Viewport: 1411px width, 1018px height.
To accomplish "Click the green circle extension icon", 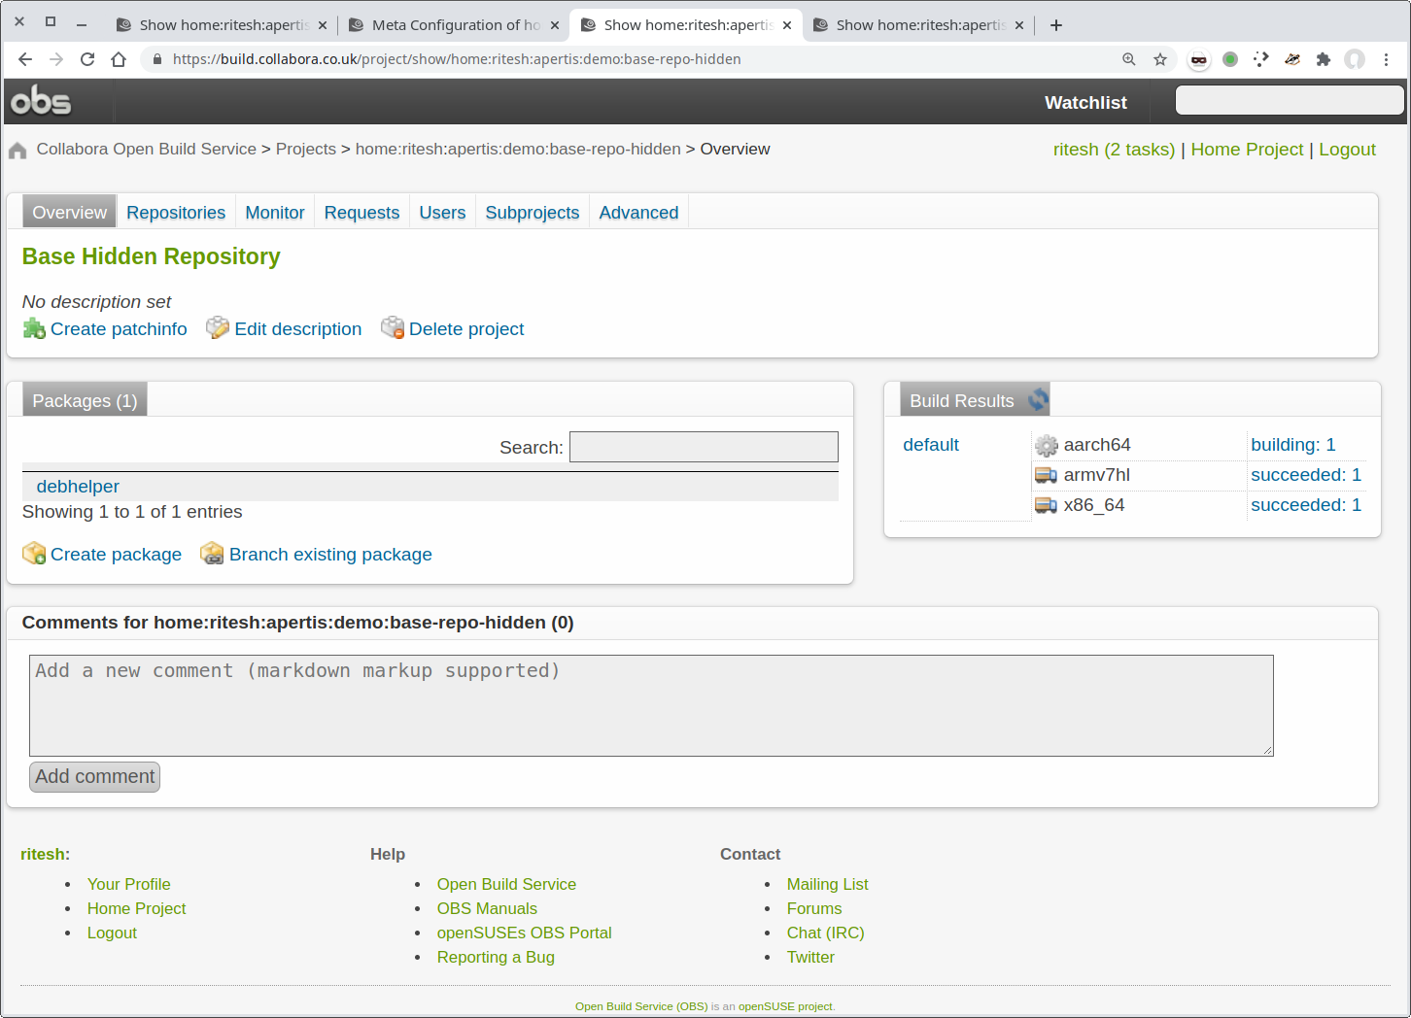I will tap(1230, 59).
